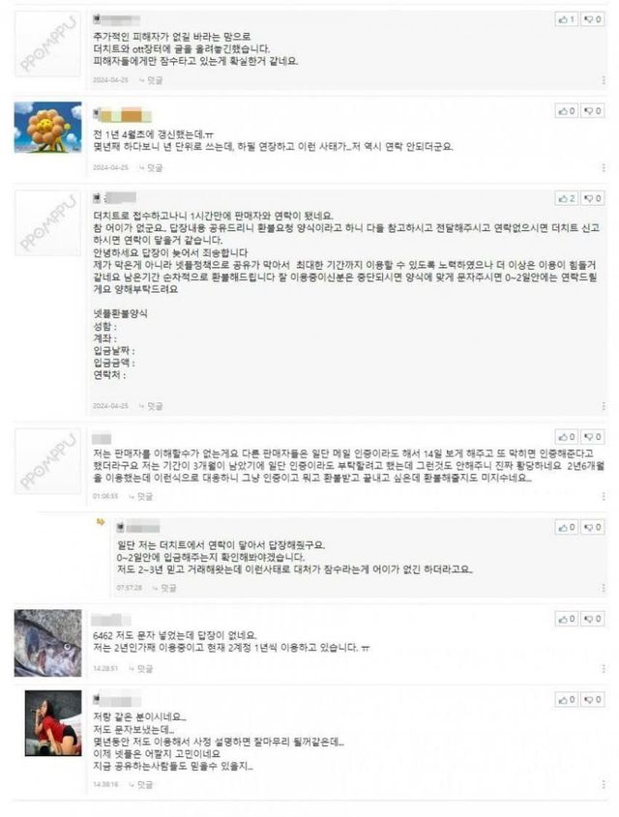Like the comment with 2 upvotes
619x817 pixels.
pyautogui.click(x=567, y=198)
